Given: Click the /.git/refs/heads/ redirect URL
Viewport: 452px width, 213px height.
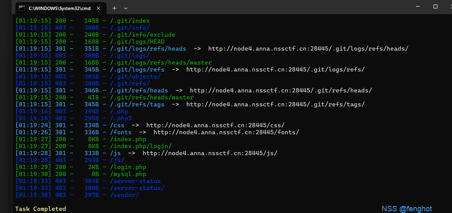Looking at the screenshot, I should coord(281,90).
